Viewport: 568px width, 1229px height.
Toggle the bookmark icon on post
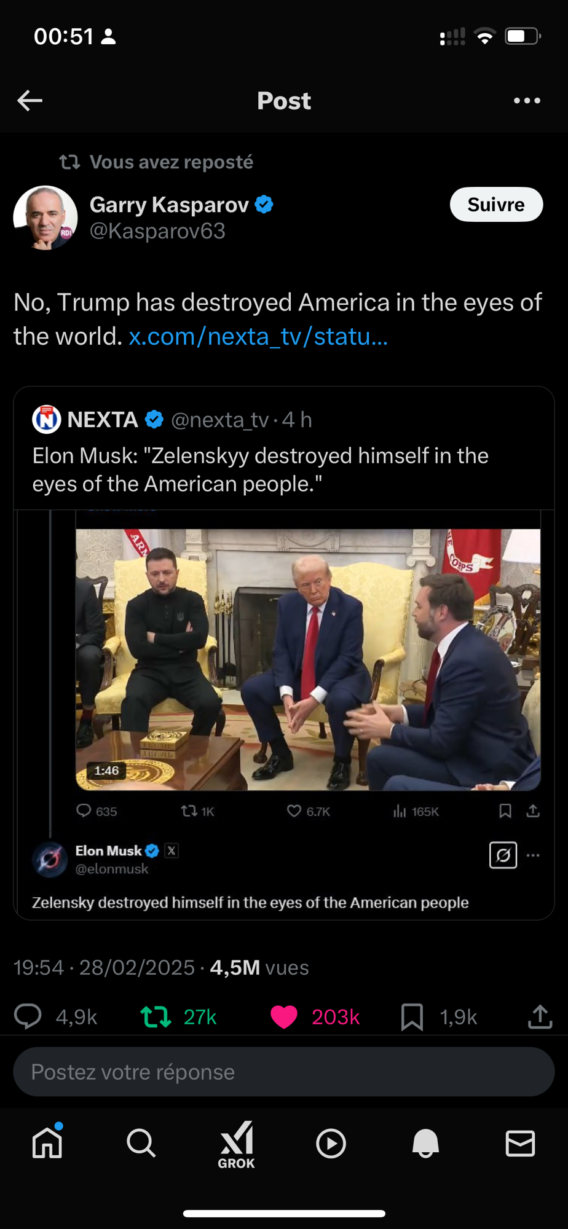pyautogui.click(x=412, y=1017)
